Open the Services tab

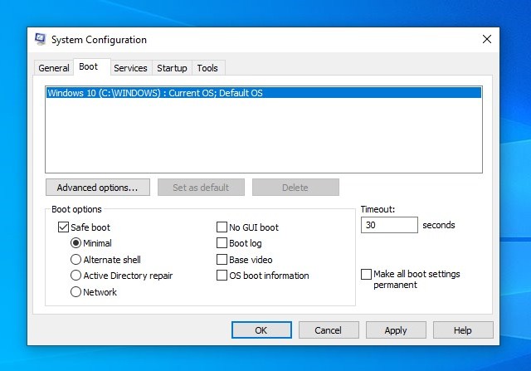130,68
